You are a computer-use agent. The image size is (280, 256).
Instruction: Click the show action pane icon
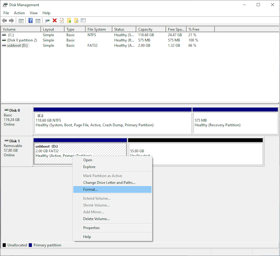click(x=38, y=20)
